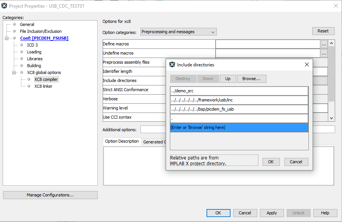
Task: Select the General category
Action: click(27, 24)
